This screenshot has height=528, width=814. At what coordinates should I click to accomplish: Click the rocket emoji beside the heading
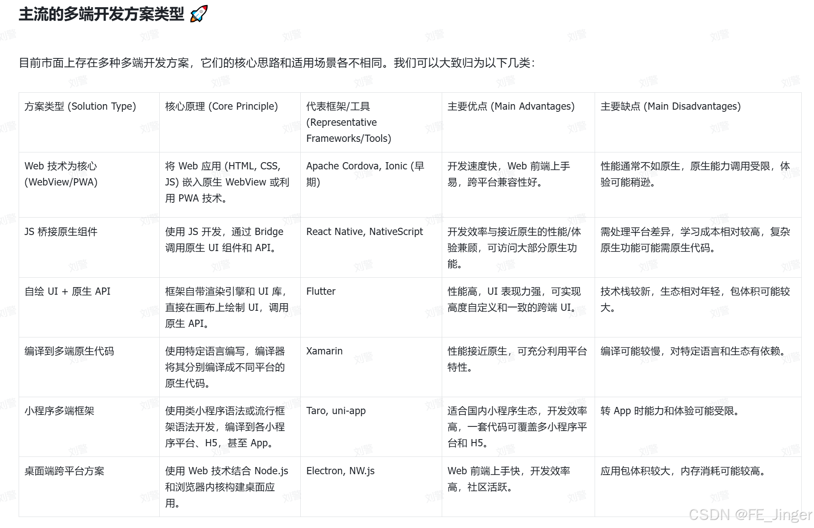pyautogui.click(x=199, y=14)
